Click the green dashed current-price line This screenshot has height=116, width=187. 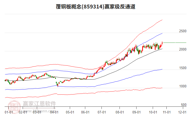pos(174,43)
